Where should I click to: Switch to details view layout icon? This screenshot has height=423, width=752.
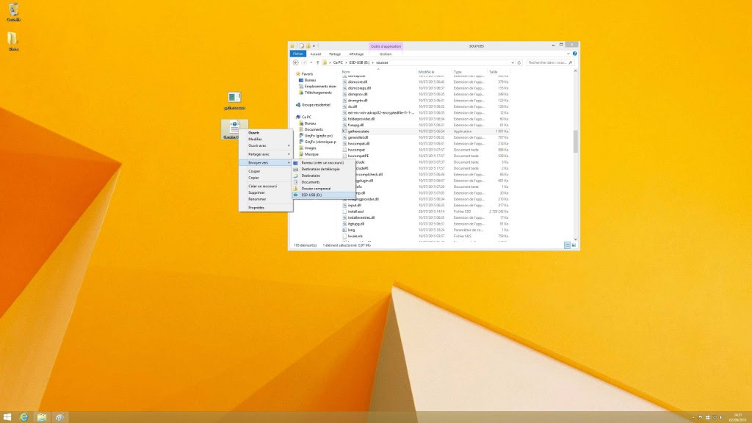pyautogui.click(x=567, y=245)
